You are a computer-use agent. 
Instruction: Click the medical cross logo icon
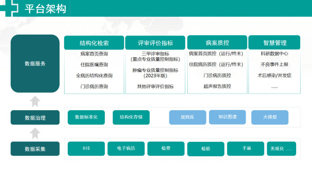coord(9,8)
